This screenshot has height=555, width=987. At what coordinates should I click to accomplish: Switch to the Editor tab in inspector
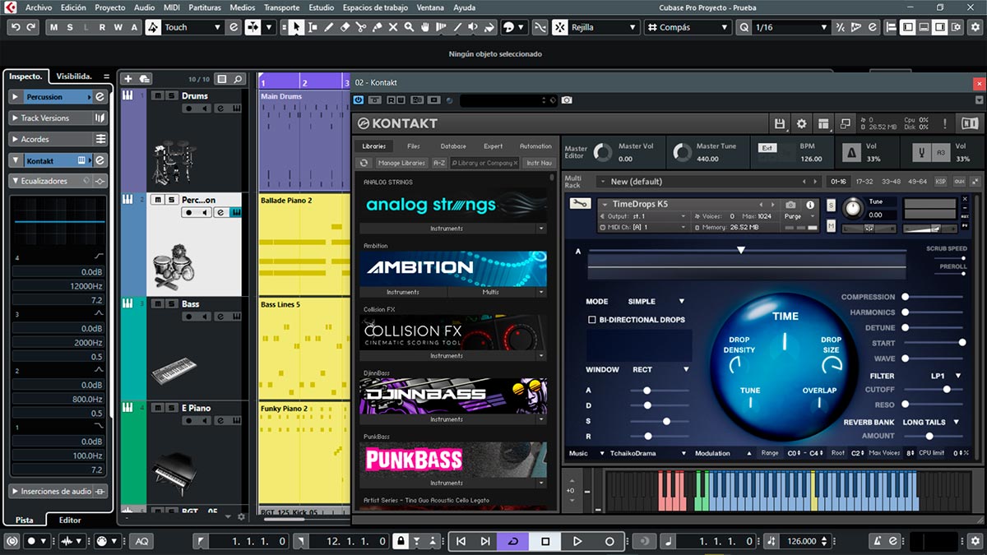(70, 520)
